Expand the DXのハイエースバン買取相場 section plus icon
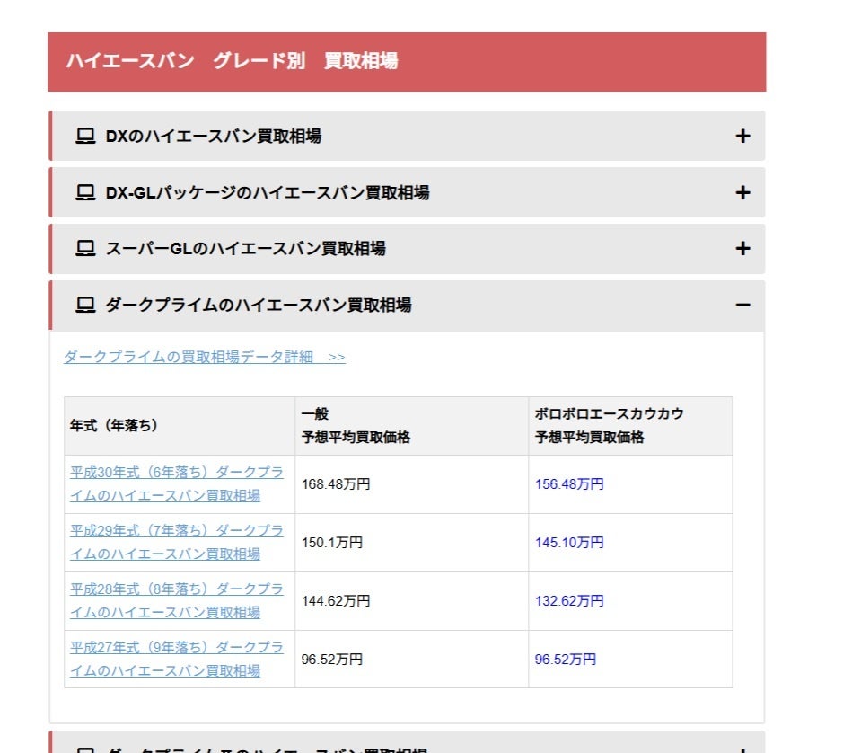 [742, 136]
